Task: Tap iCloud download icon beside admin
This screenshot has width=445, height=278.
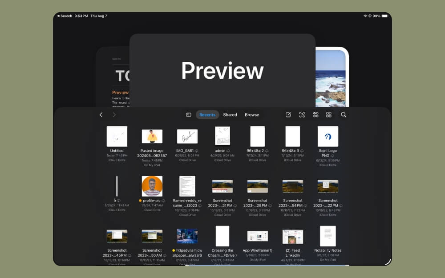Action: coord(228,151)
